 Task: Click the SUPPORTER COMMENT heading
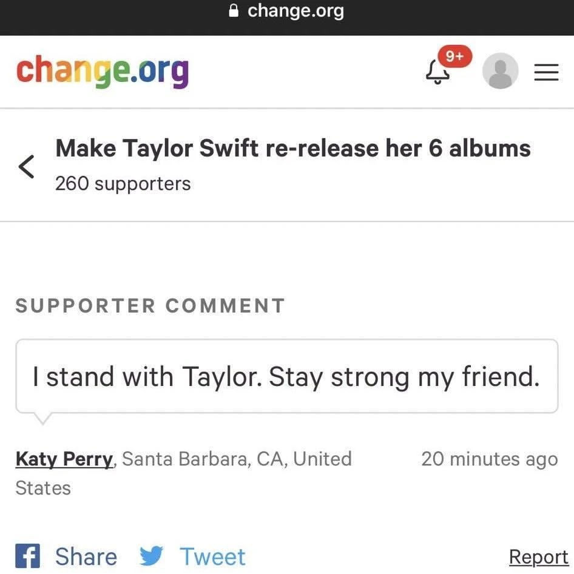150,306
